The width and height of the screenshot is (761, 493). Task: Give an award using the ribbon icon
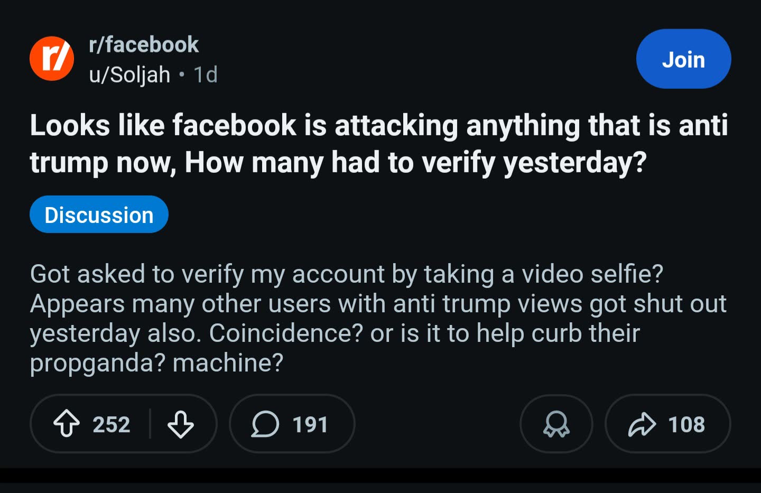pos(556,424)
